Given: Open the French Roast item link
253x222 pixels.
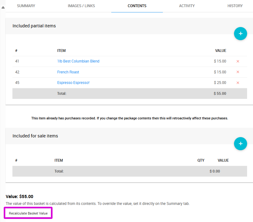Looking at the screenshot, I should (x=68, y=72).
